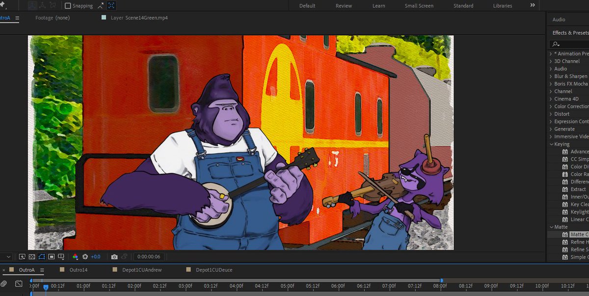
Task: Collapse the Keying effects category
Action: [x=550, y=144]
